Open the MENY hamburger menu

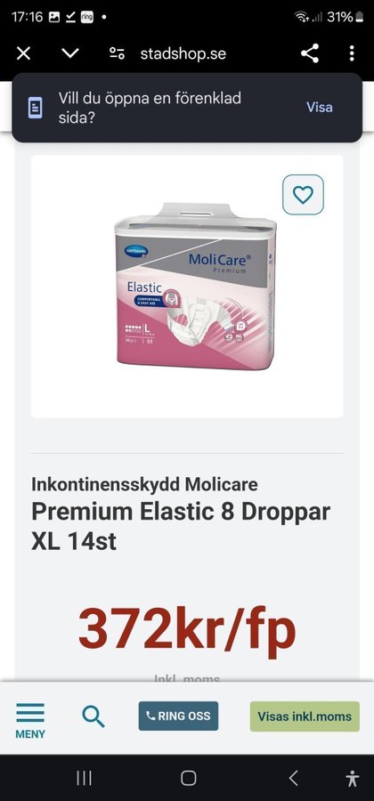click(x=30, y=720)
